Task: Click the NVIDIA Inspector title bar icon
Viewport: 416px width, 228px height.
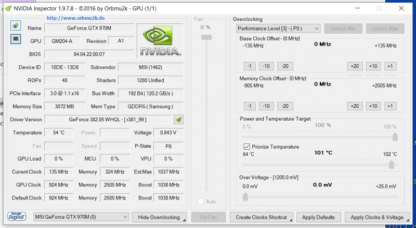Action: click(x=8, y=9)
